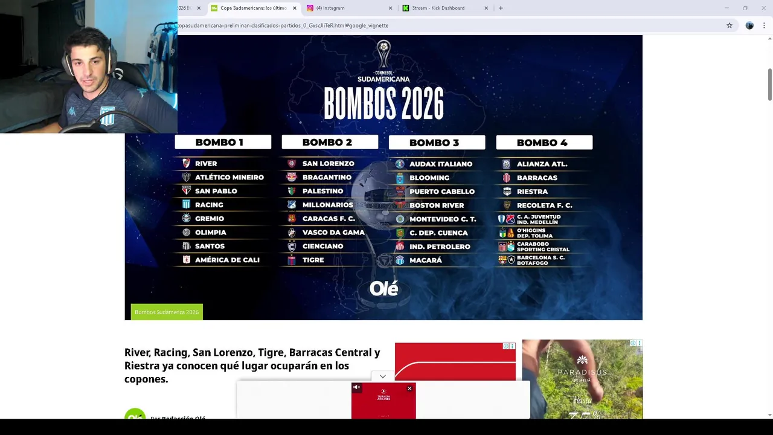Close the Instagram tab
Image resolution: width=773 pixels, height=435 pixels.
(x=390, y=8)
